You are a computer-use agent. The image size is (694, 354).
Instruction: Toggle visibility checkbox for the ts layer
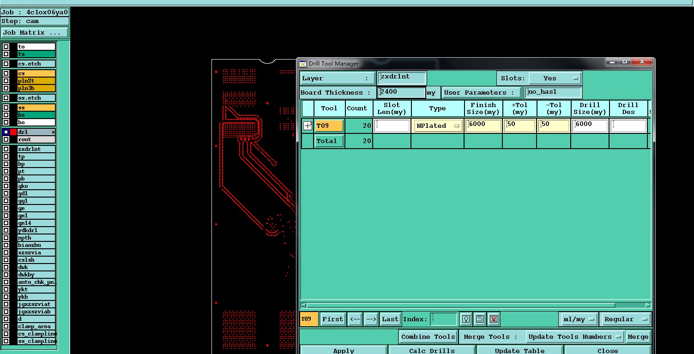tap(6, 54)
